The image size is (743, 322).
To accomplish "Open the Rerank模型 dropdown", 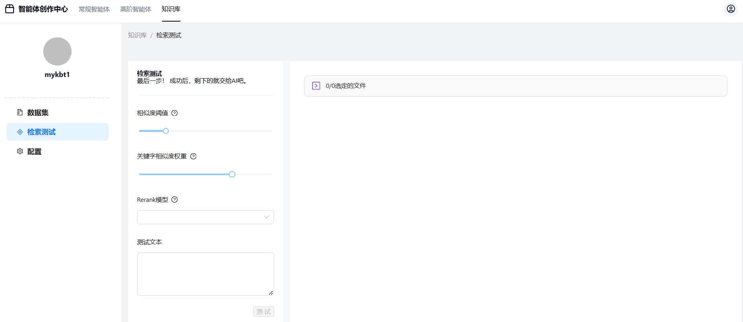I will [200, 217].
